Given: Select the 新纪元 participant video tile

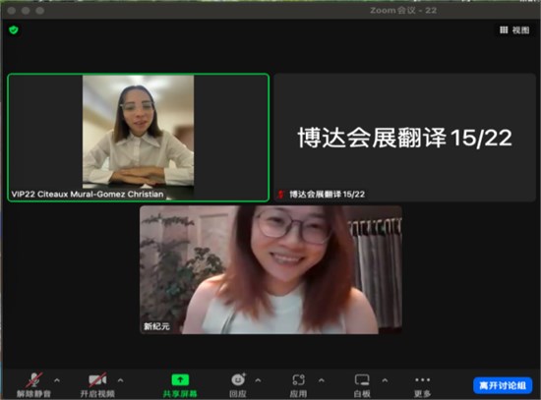Looking at the screenshot, I should (270, 269).
